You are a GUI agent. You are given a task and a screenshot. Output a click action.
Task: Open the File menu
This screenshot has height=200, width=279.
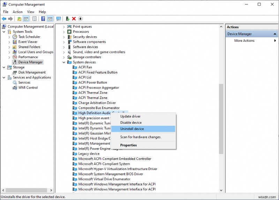(x=6, y=12)
